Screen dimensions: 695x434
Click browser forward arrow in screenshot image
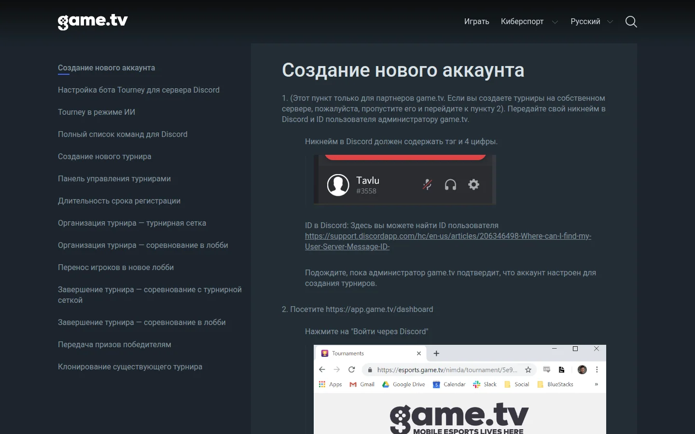click(x=337, y=370)
